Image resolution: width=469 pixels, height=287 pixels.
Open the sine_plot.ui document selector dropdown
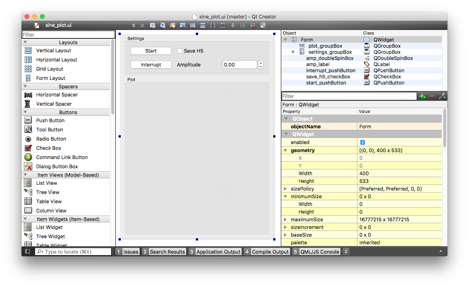pos(134,25)
